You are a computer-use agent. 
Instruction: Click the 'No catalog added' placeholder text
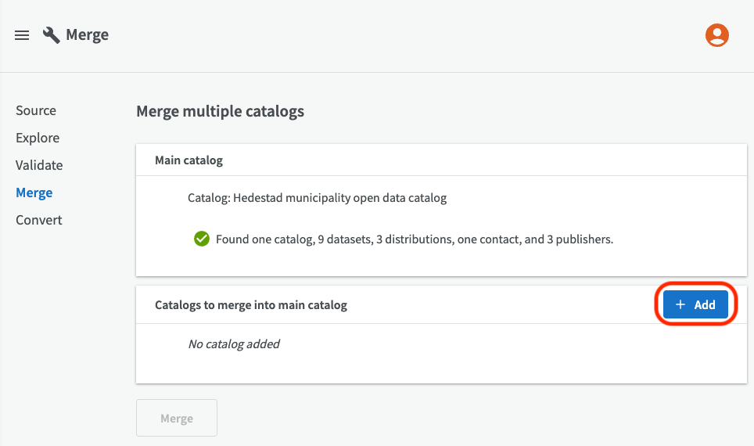click(x=234, y=343)
